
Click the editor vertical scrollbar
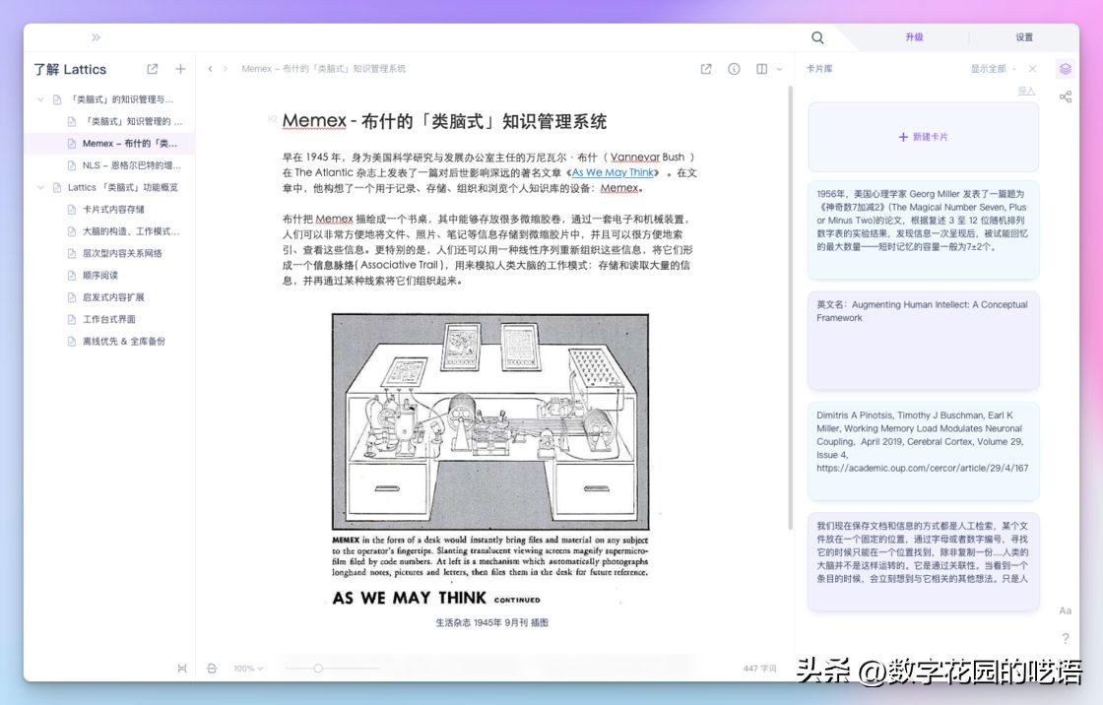[x=790, y=307]
